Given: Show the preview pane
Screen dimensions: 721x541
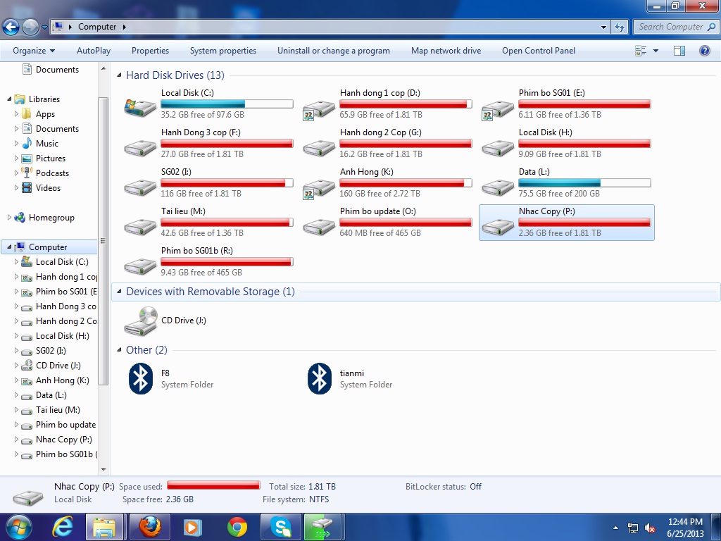Looking at the screenshot, I should click(x=679, y=51).
